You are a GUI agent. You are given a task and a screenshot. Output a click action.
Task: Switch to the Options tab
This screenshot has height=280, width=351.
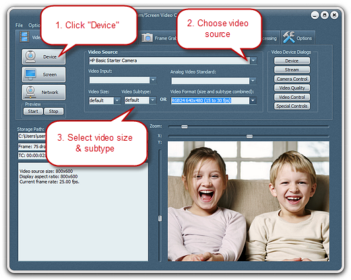[x=298, y=38]
